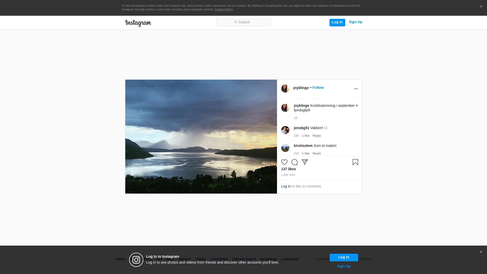The image size is (487, 274).
Task: View likes on jensbg51 comment
Action: (306, 136)
